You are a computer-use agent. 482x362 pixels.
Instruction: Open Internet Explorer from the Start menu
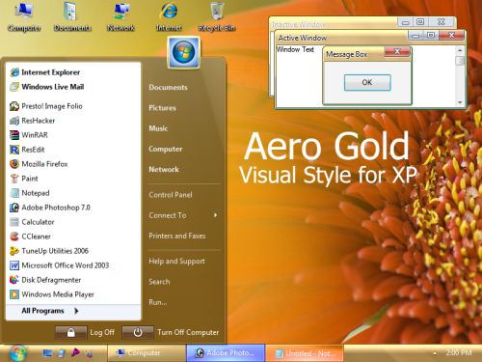coord(45,72)
